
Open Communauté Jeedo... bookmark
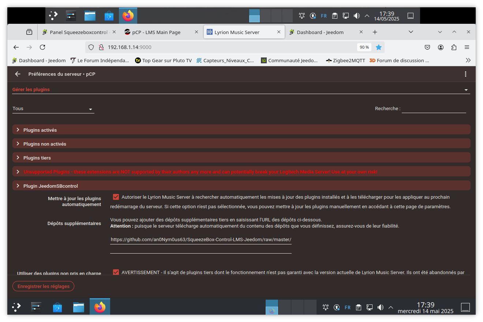(x=289, y=60)
